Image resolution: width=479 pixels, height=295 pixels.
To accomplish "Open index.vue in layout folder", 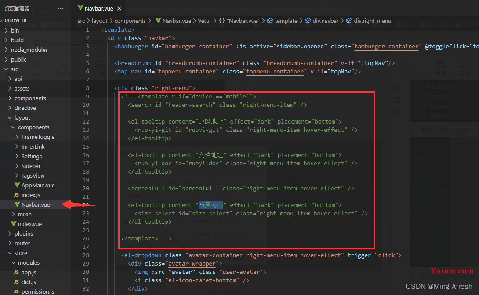I will [x=30, y=224].
